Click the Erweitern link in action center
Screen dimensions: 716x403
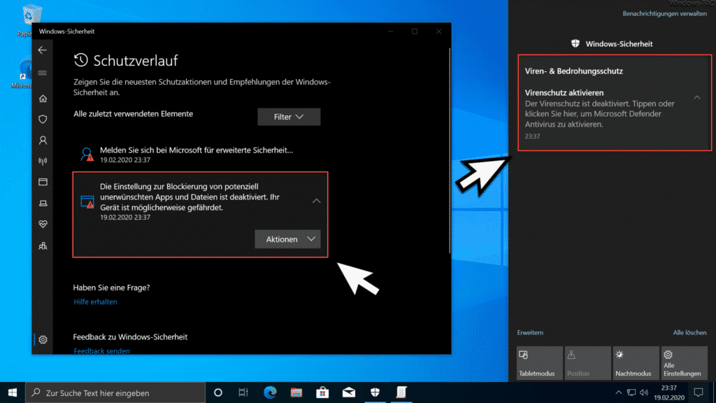(530, 332)
